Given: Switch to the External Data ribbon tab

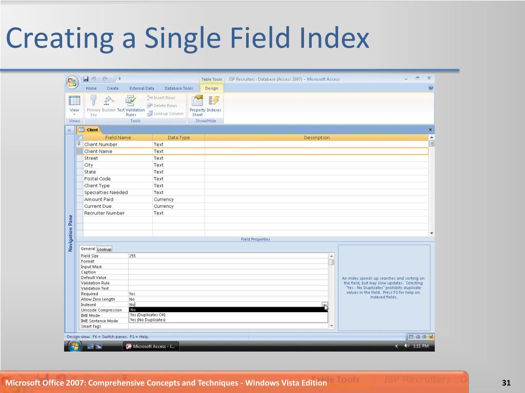Looking at the screenshot, I should (x=142, y=88).
